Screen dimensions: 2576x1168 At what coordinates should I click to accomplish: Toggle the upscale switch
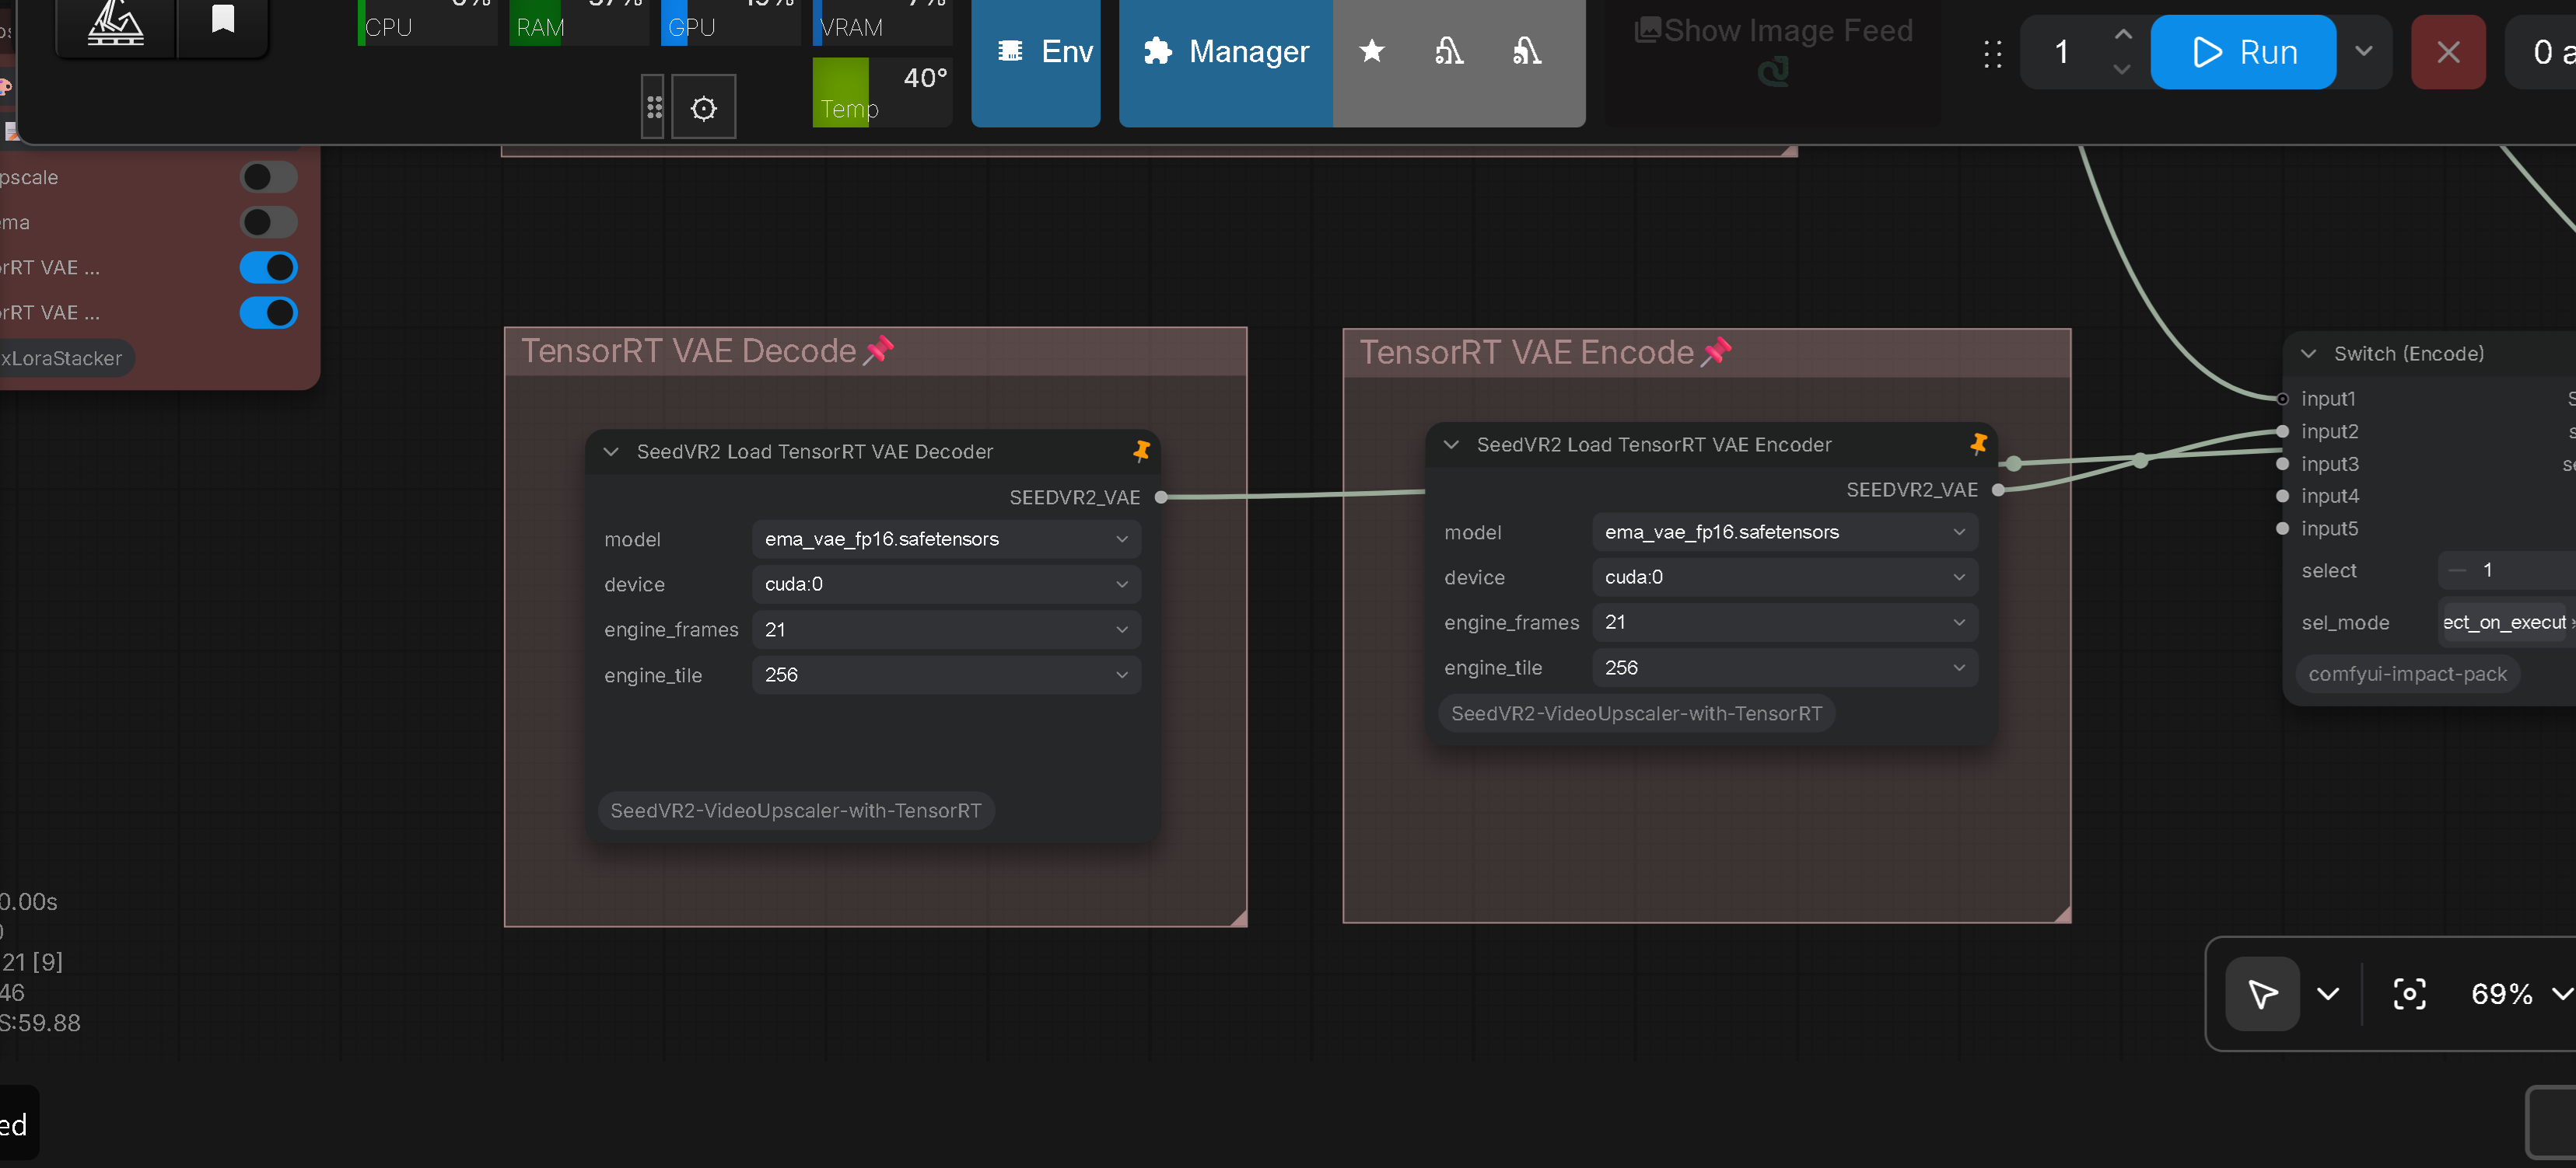click(269, 177)
